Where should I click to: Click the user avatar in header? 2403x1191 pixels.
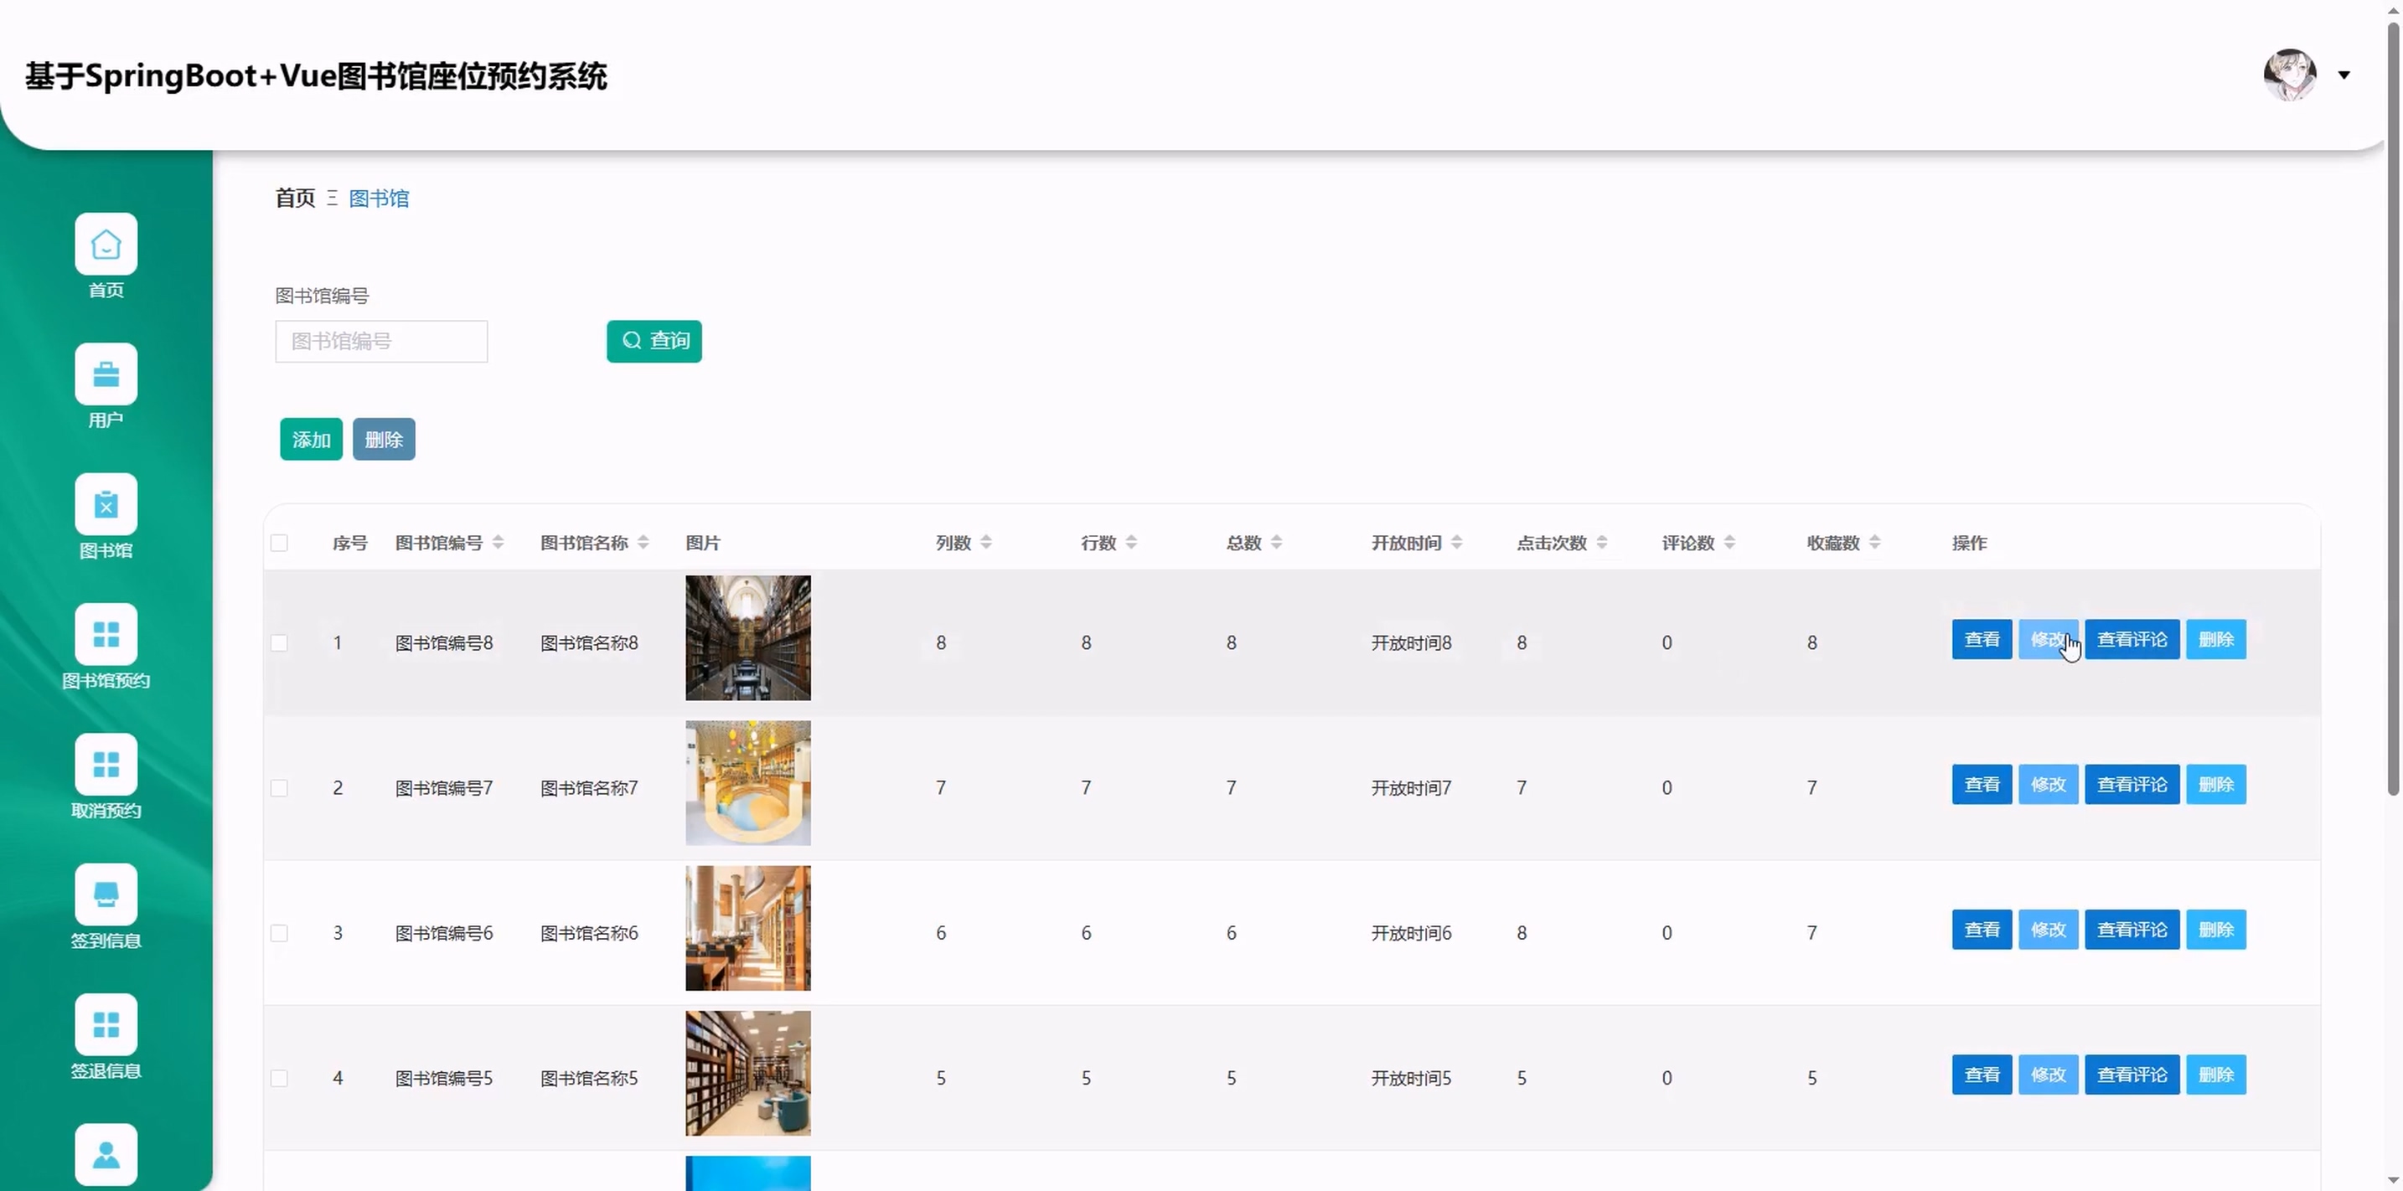(2288, 75)
